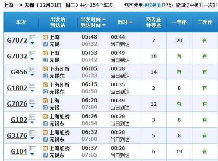Sort by departure time ascending arrow

tap(104, 19)
